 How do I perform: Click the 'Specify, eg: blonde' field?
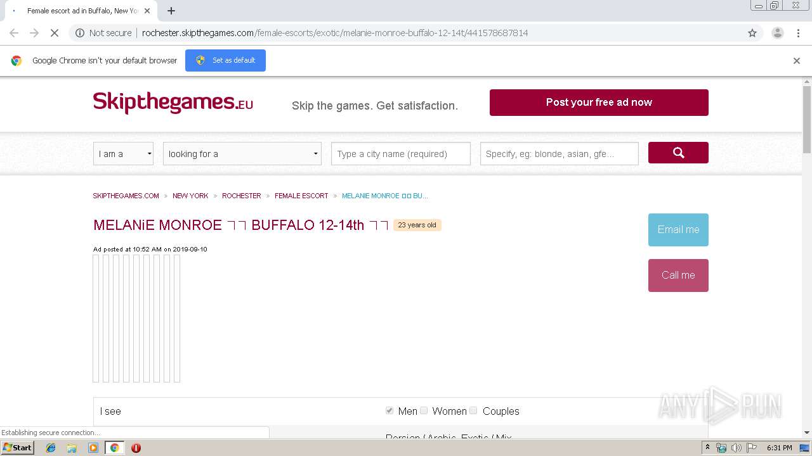pos(560,154)
